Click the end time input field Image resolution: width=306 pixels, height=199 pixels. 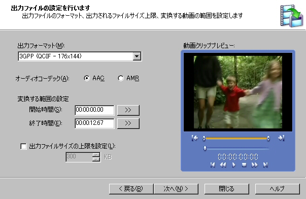point(94,123)
